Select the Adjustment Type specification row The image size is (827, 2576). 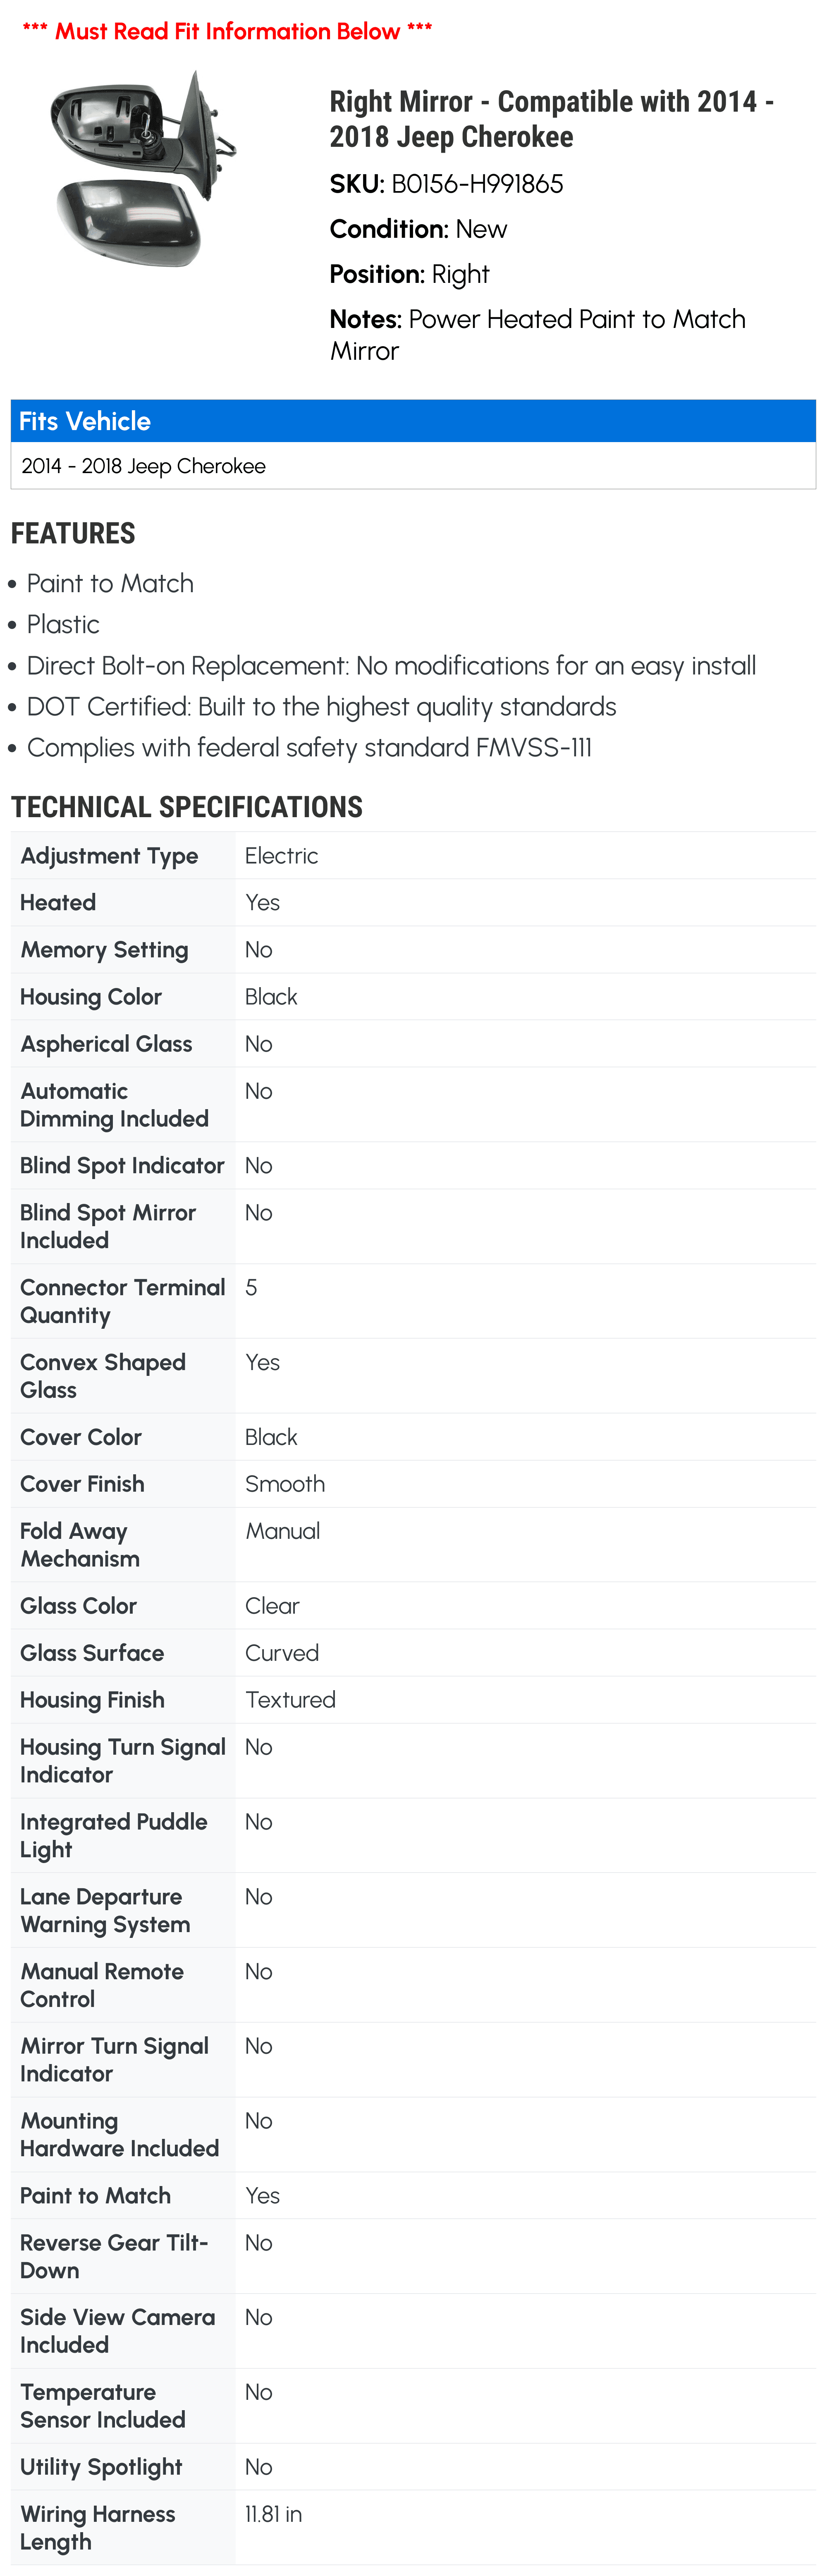pos(413,856)
